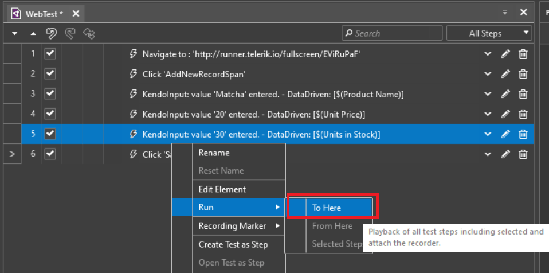The width and height of the screenshot is (549, 273).
Task: Delete step 6 with trash icon
Action: tap(523, 154)
